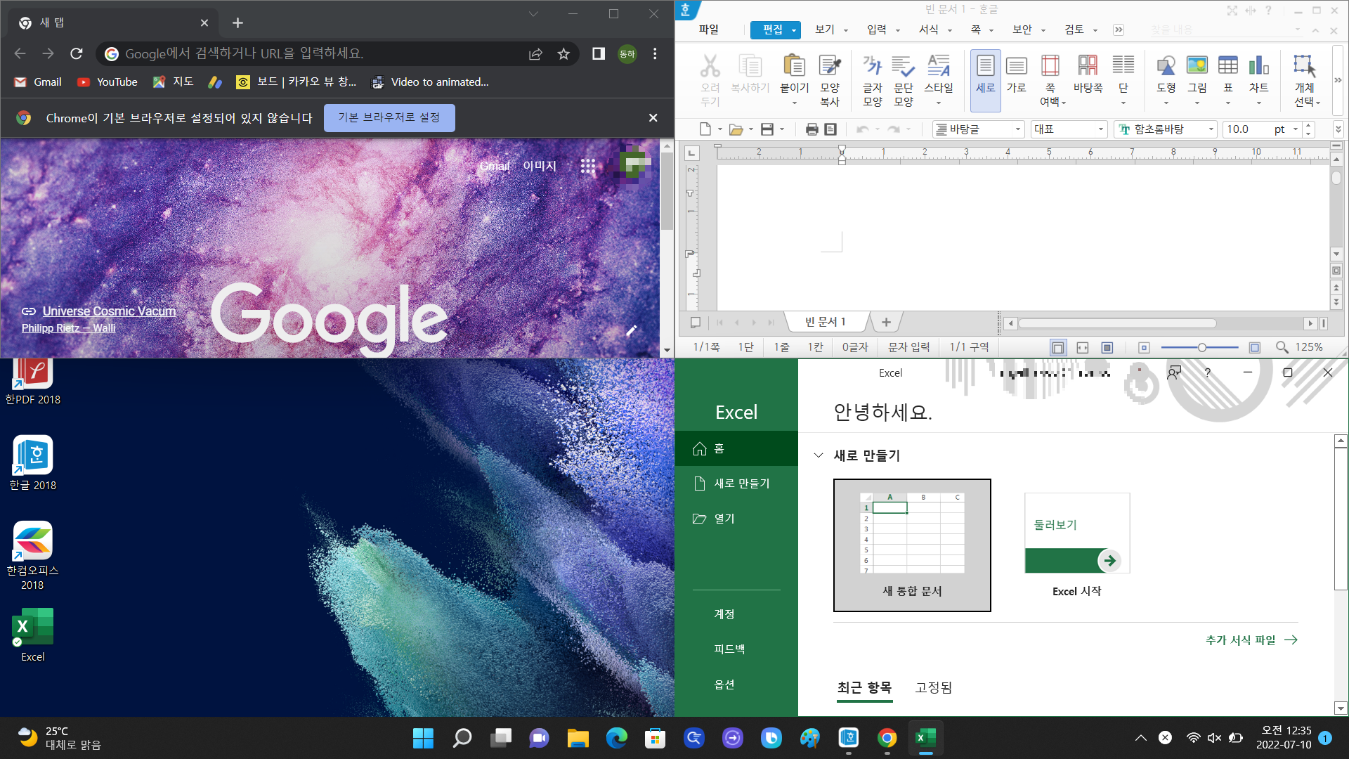Screen dimensions: 1349x759
Task: Collapse the 새로 만들기 section chevron
Action: [818, 455]
